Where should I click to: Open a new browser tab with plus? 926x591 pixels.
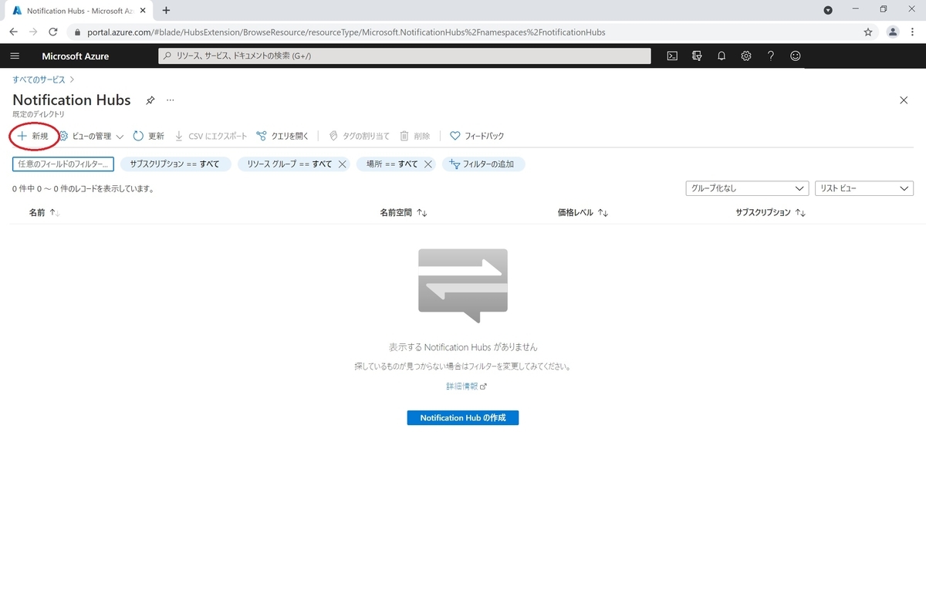[166, 10]
